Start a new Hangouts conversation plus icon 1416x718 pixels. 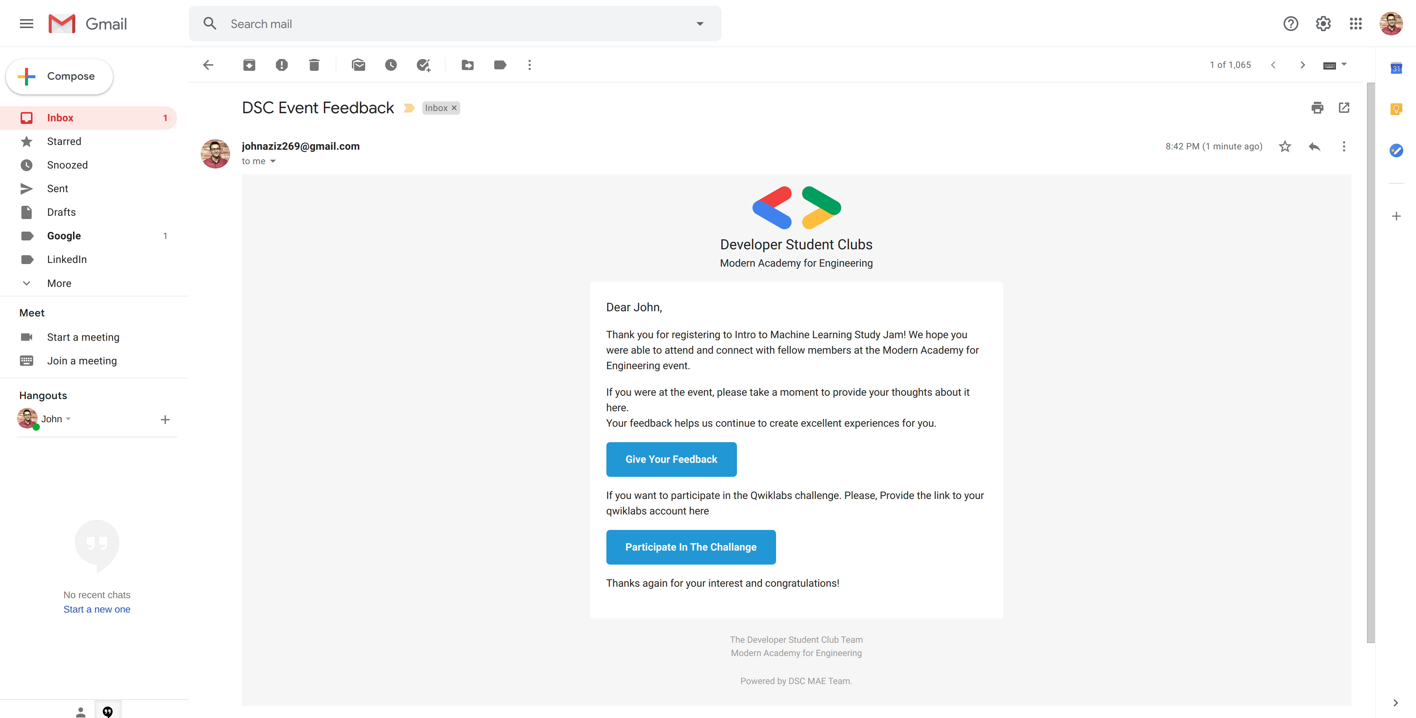click(165, 419)
